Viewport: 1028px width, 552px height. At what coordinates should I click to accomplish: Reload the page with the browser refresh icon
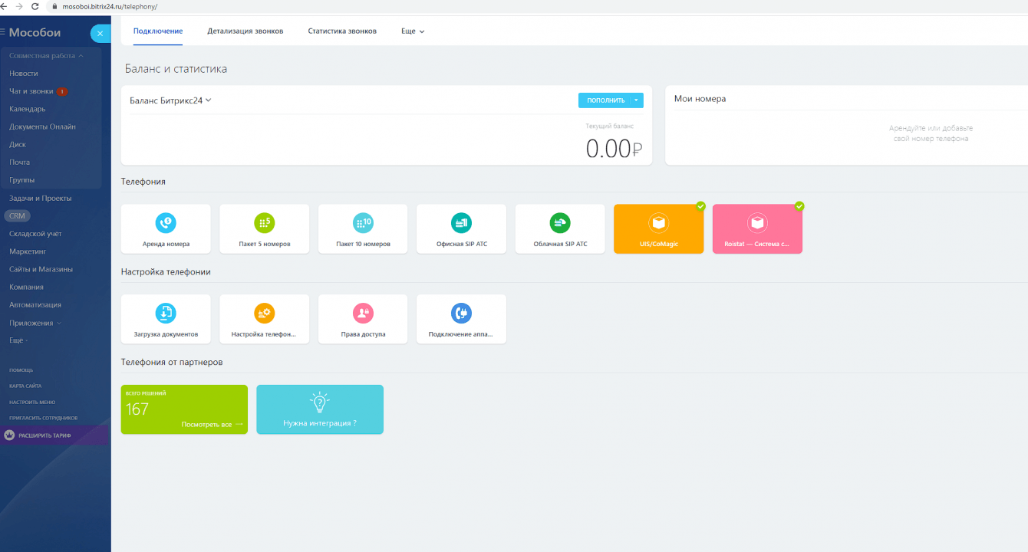point(35,5)
